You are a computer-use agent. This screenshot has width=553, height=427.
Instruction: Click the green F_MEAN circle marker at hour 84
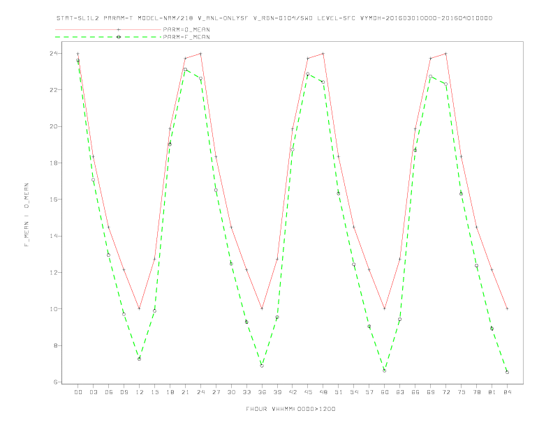pyautogui.click(x=507, y=372)
